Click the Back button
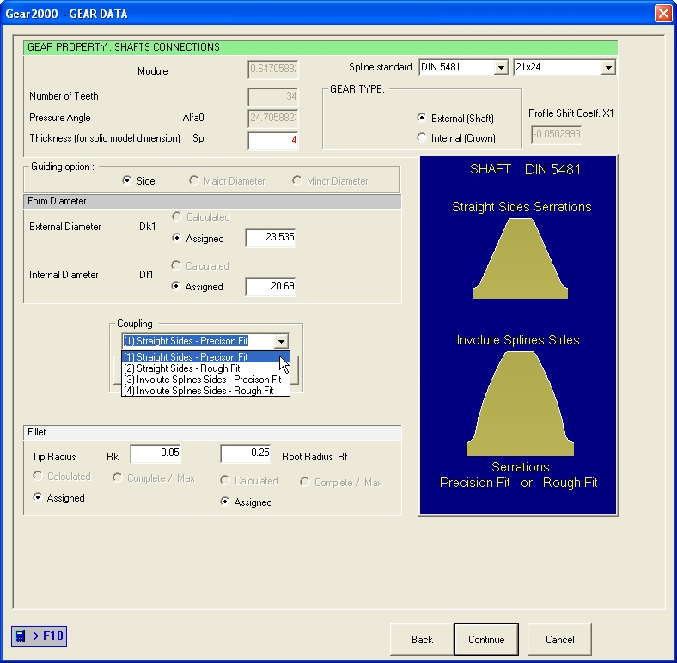Screen dimensions: 677x663 (x=422, y=639)
